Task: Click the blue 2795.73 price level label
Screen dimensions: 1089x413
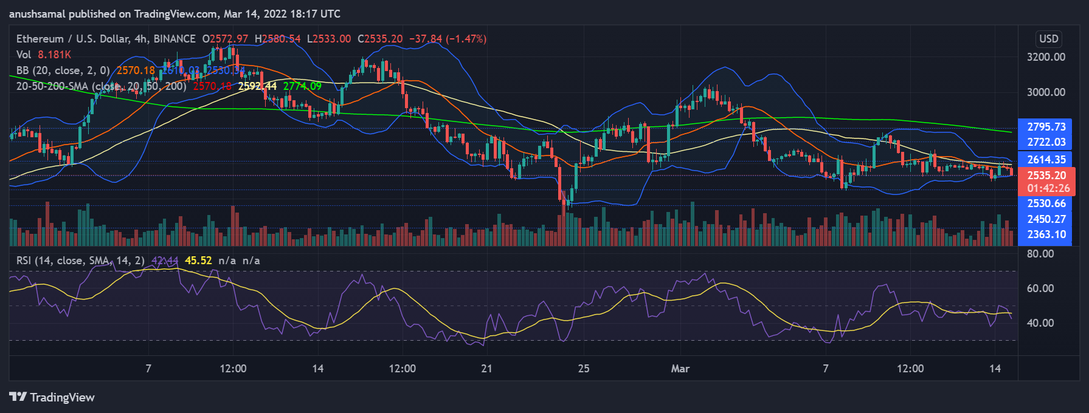Action: (1046, 127)
